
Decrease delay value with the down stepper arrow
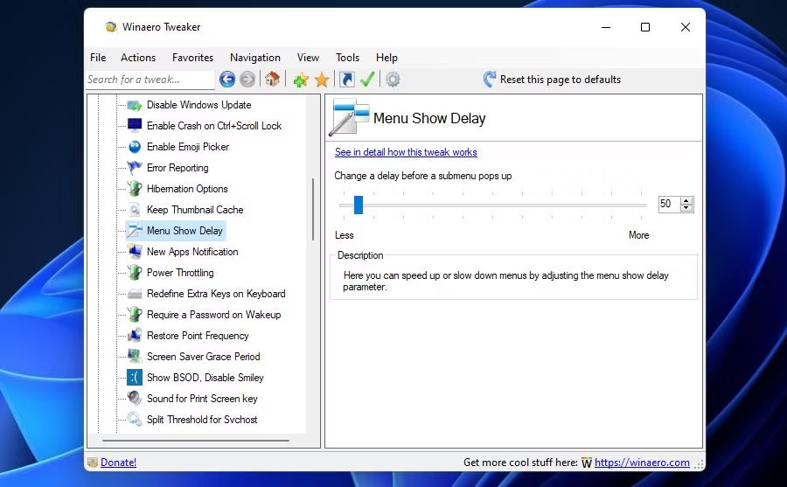tap(686, 207)
